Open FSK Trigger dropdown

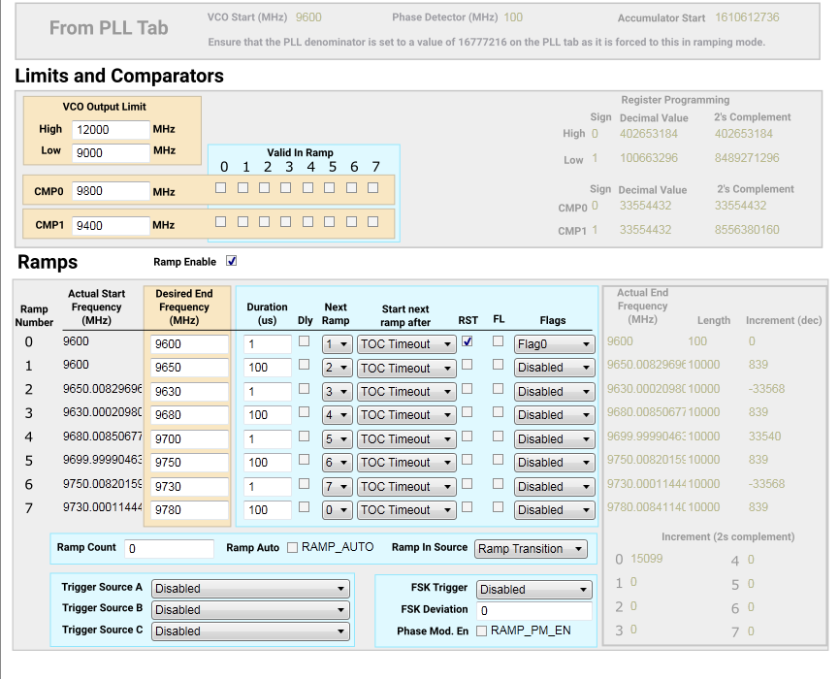pos(534,590)
